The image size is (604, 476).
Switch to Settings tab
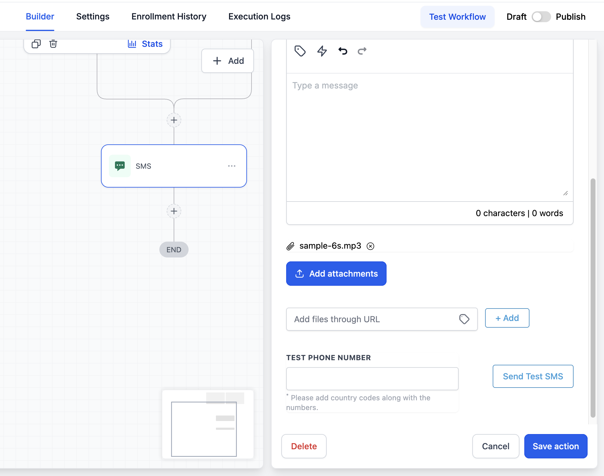[x=93, y=17]
